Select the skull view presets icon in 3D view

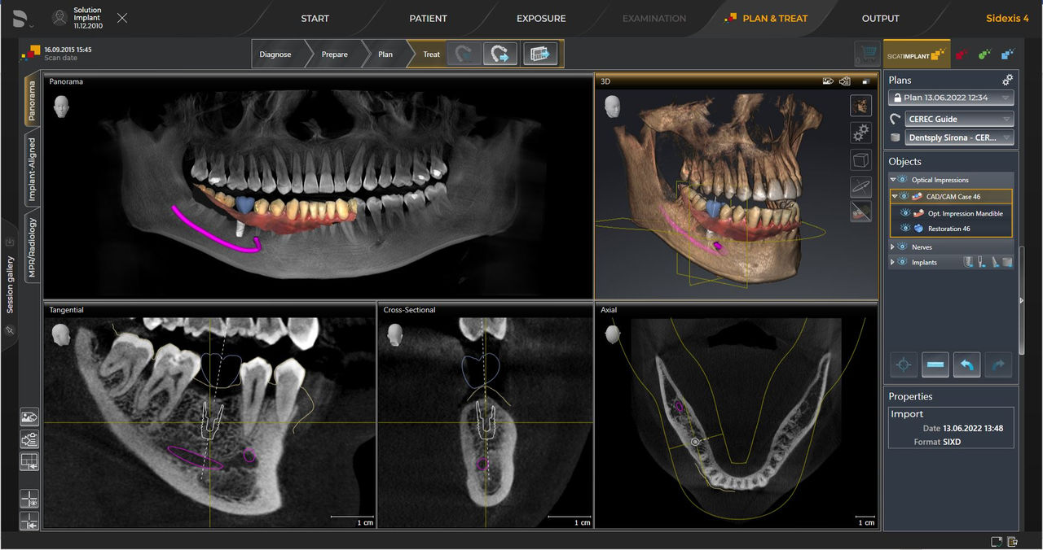click(860, 105)
